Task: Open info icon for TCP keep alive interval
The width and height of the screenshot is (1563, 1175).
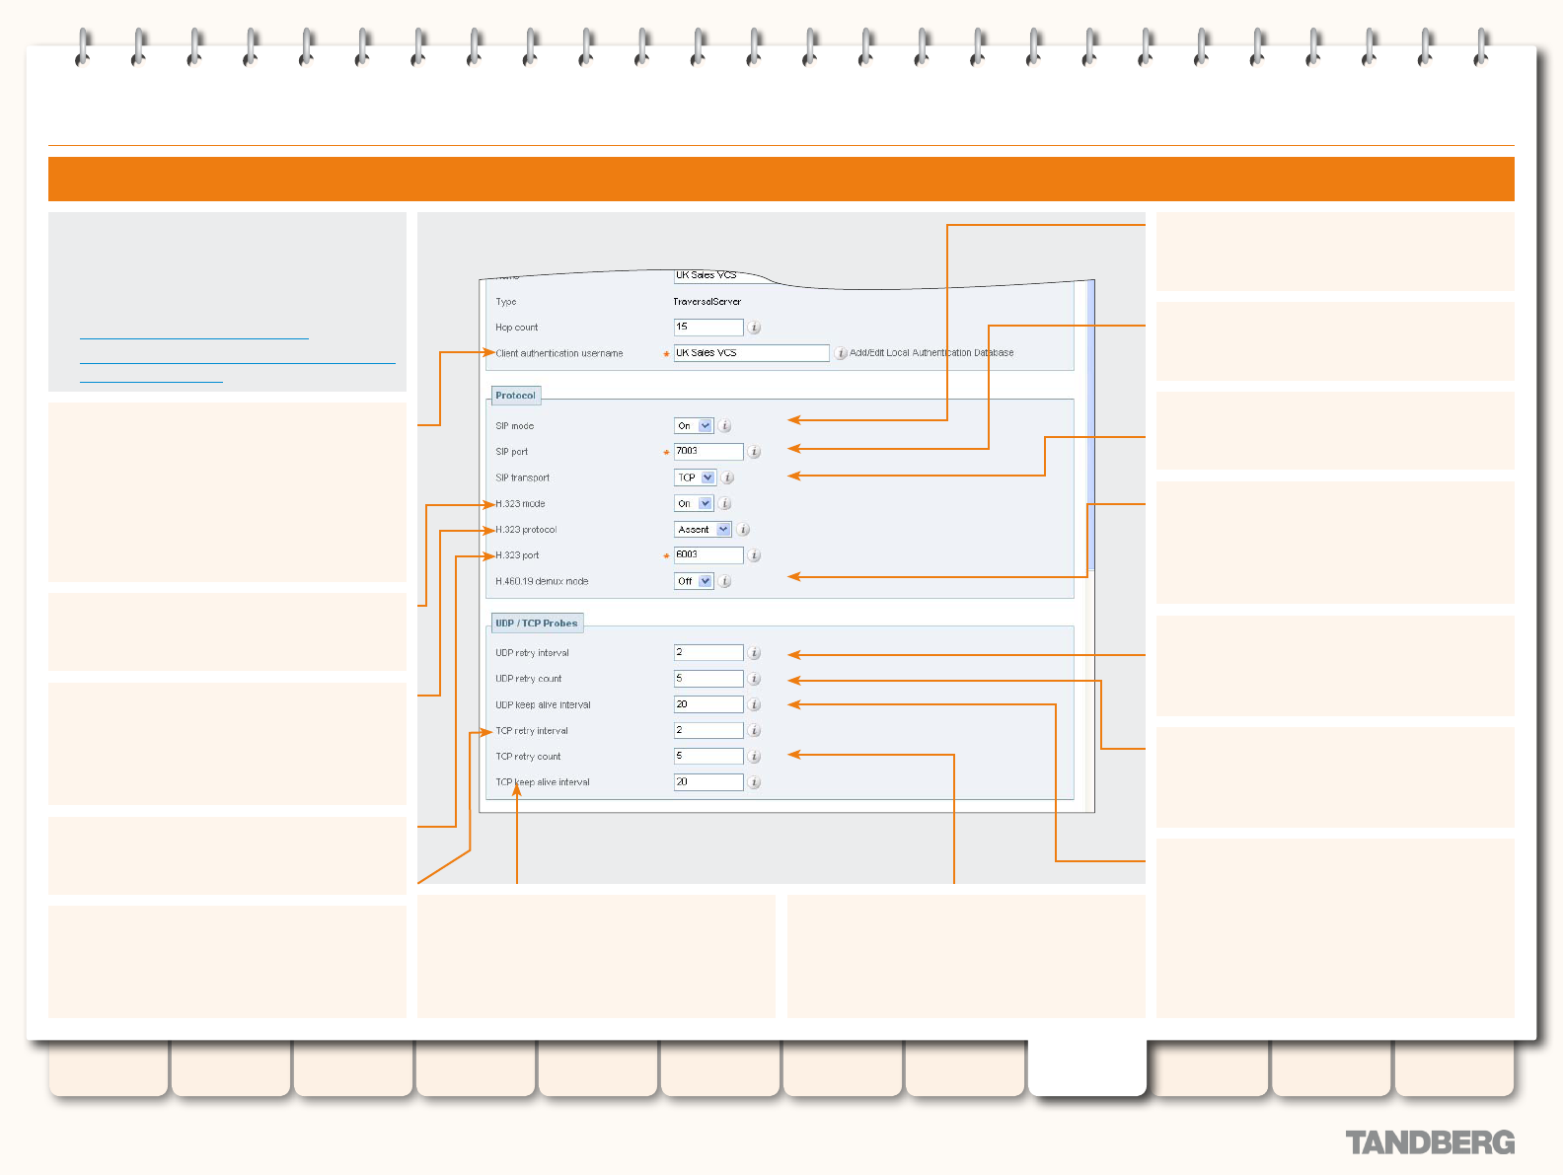Action: point(754,782)
